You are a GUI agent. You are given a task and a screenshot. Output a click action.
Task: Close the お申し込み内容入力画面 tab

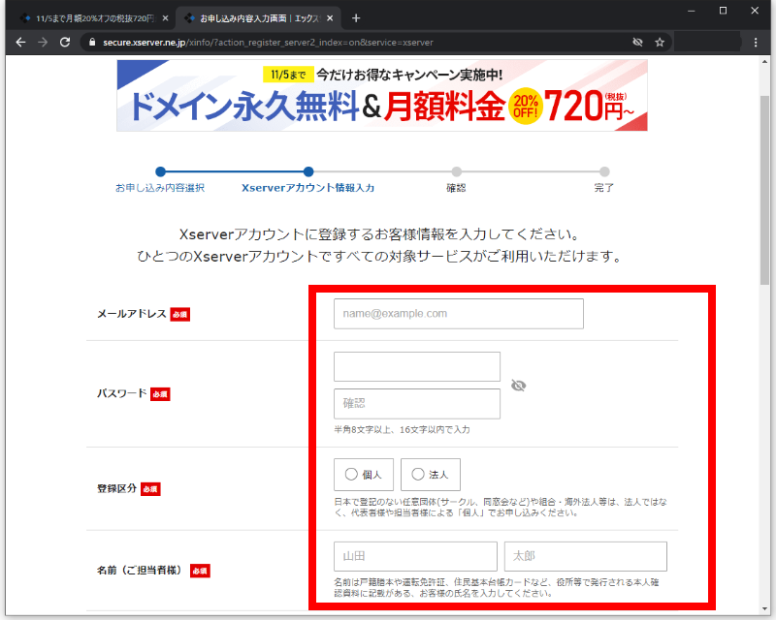pos(330,18)
